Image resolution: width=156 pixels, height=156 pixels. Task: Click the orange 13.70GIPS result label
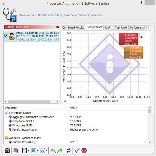click(x=134, y=52)
